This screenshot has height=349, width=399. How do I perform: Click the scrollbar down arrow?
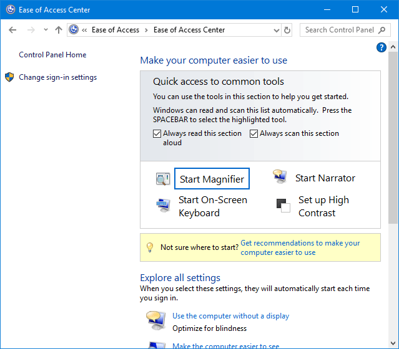click(x=393, y=343)
